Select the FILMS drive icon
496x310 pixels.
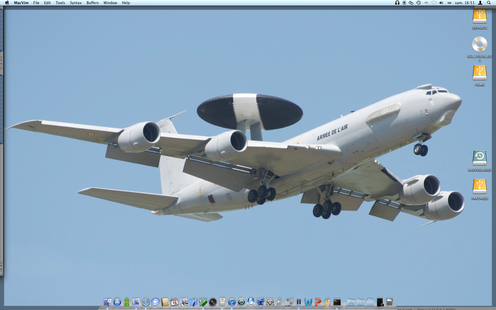479,73
